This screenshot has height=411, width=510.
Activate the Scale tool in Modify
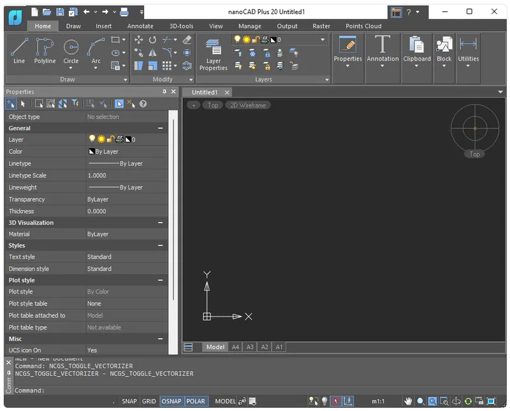(x=152, y=66)
